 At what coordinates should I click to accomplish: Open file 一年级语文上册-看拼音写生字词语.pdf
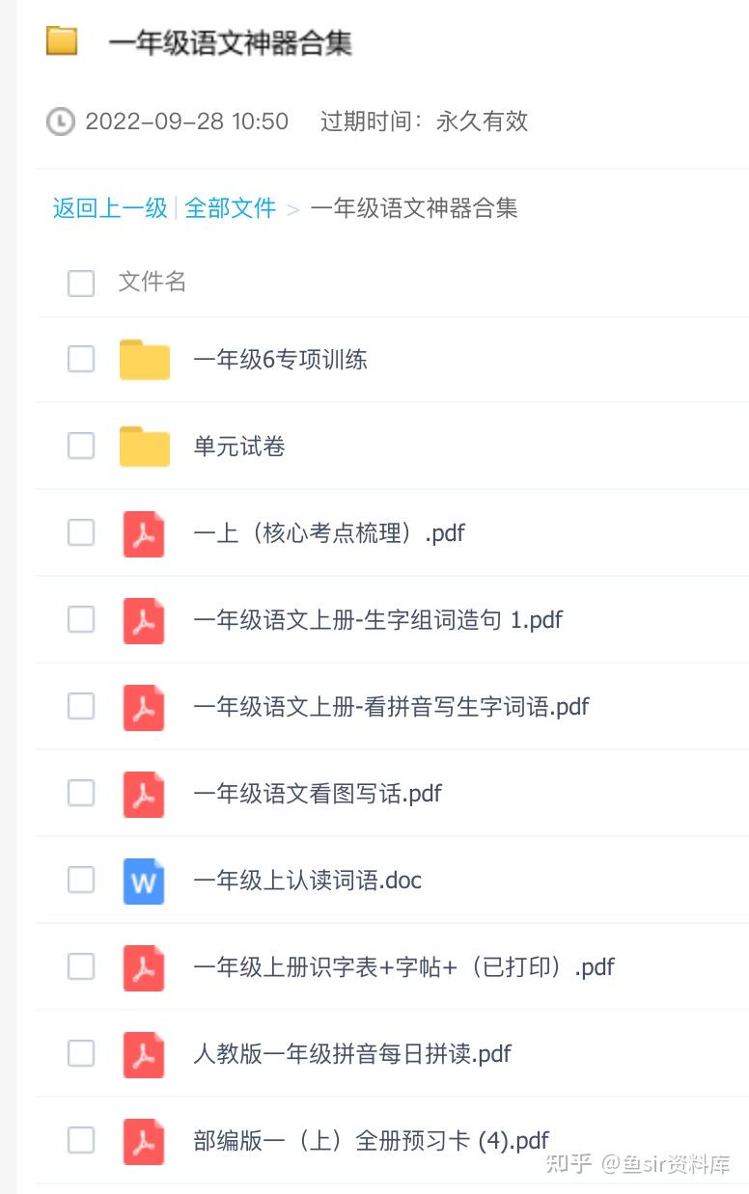tap(391, 707)
